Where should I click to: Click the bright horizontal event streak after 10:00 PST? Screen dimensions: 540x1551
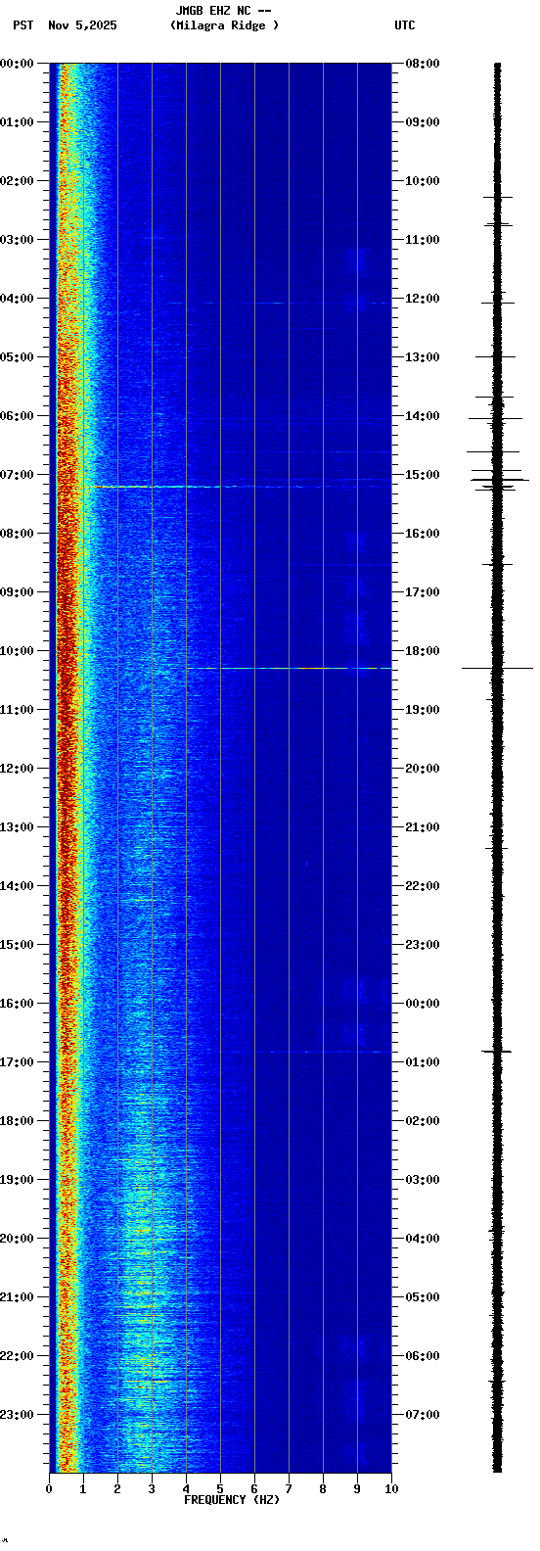click(x=289, y=668)
